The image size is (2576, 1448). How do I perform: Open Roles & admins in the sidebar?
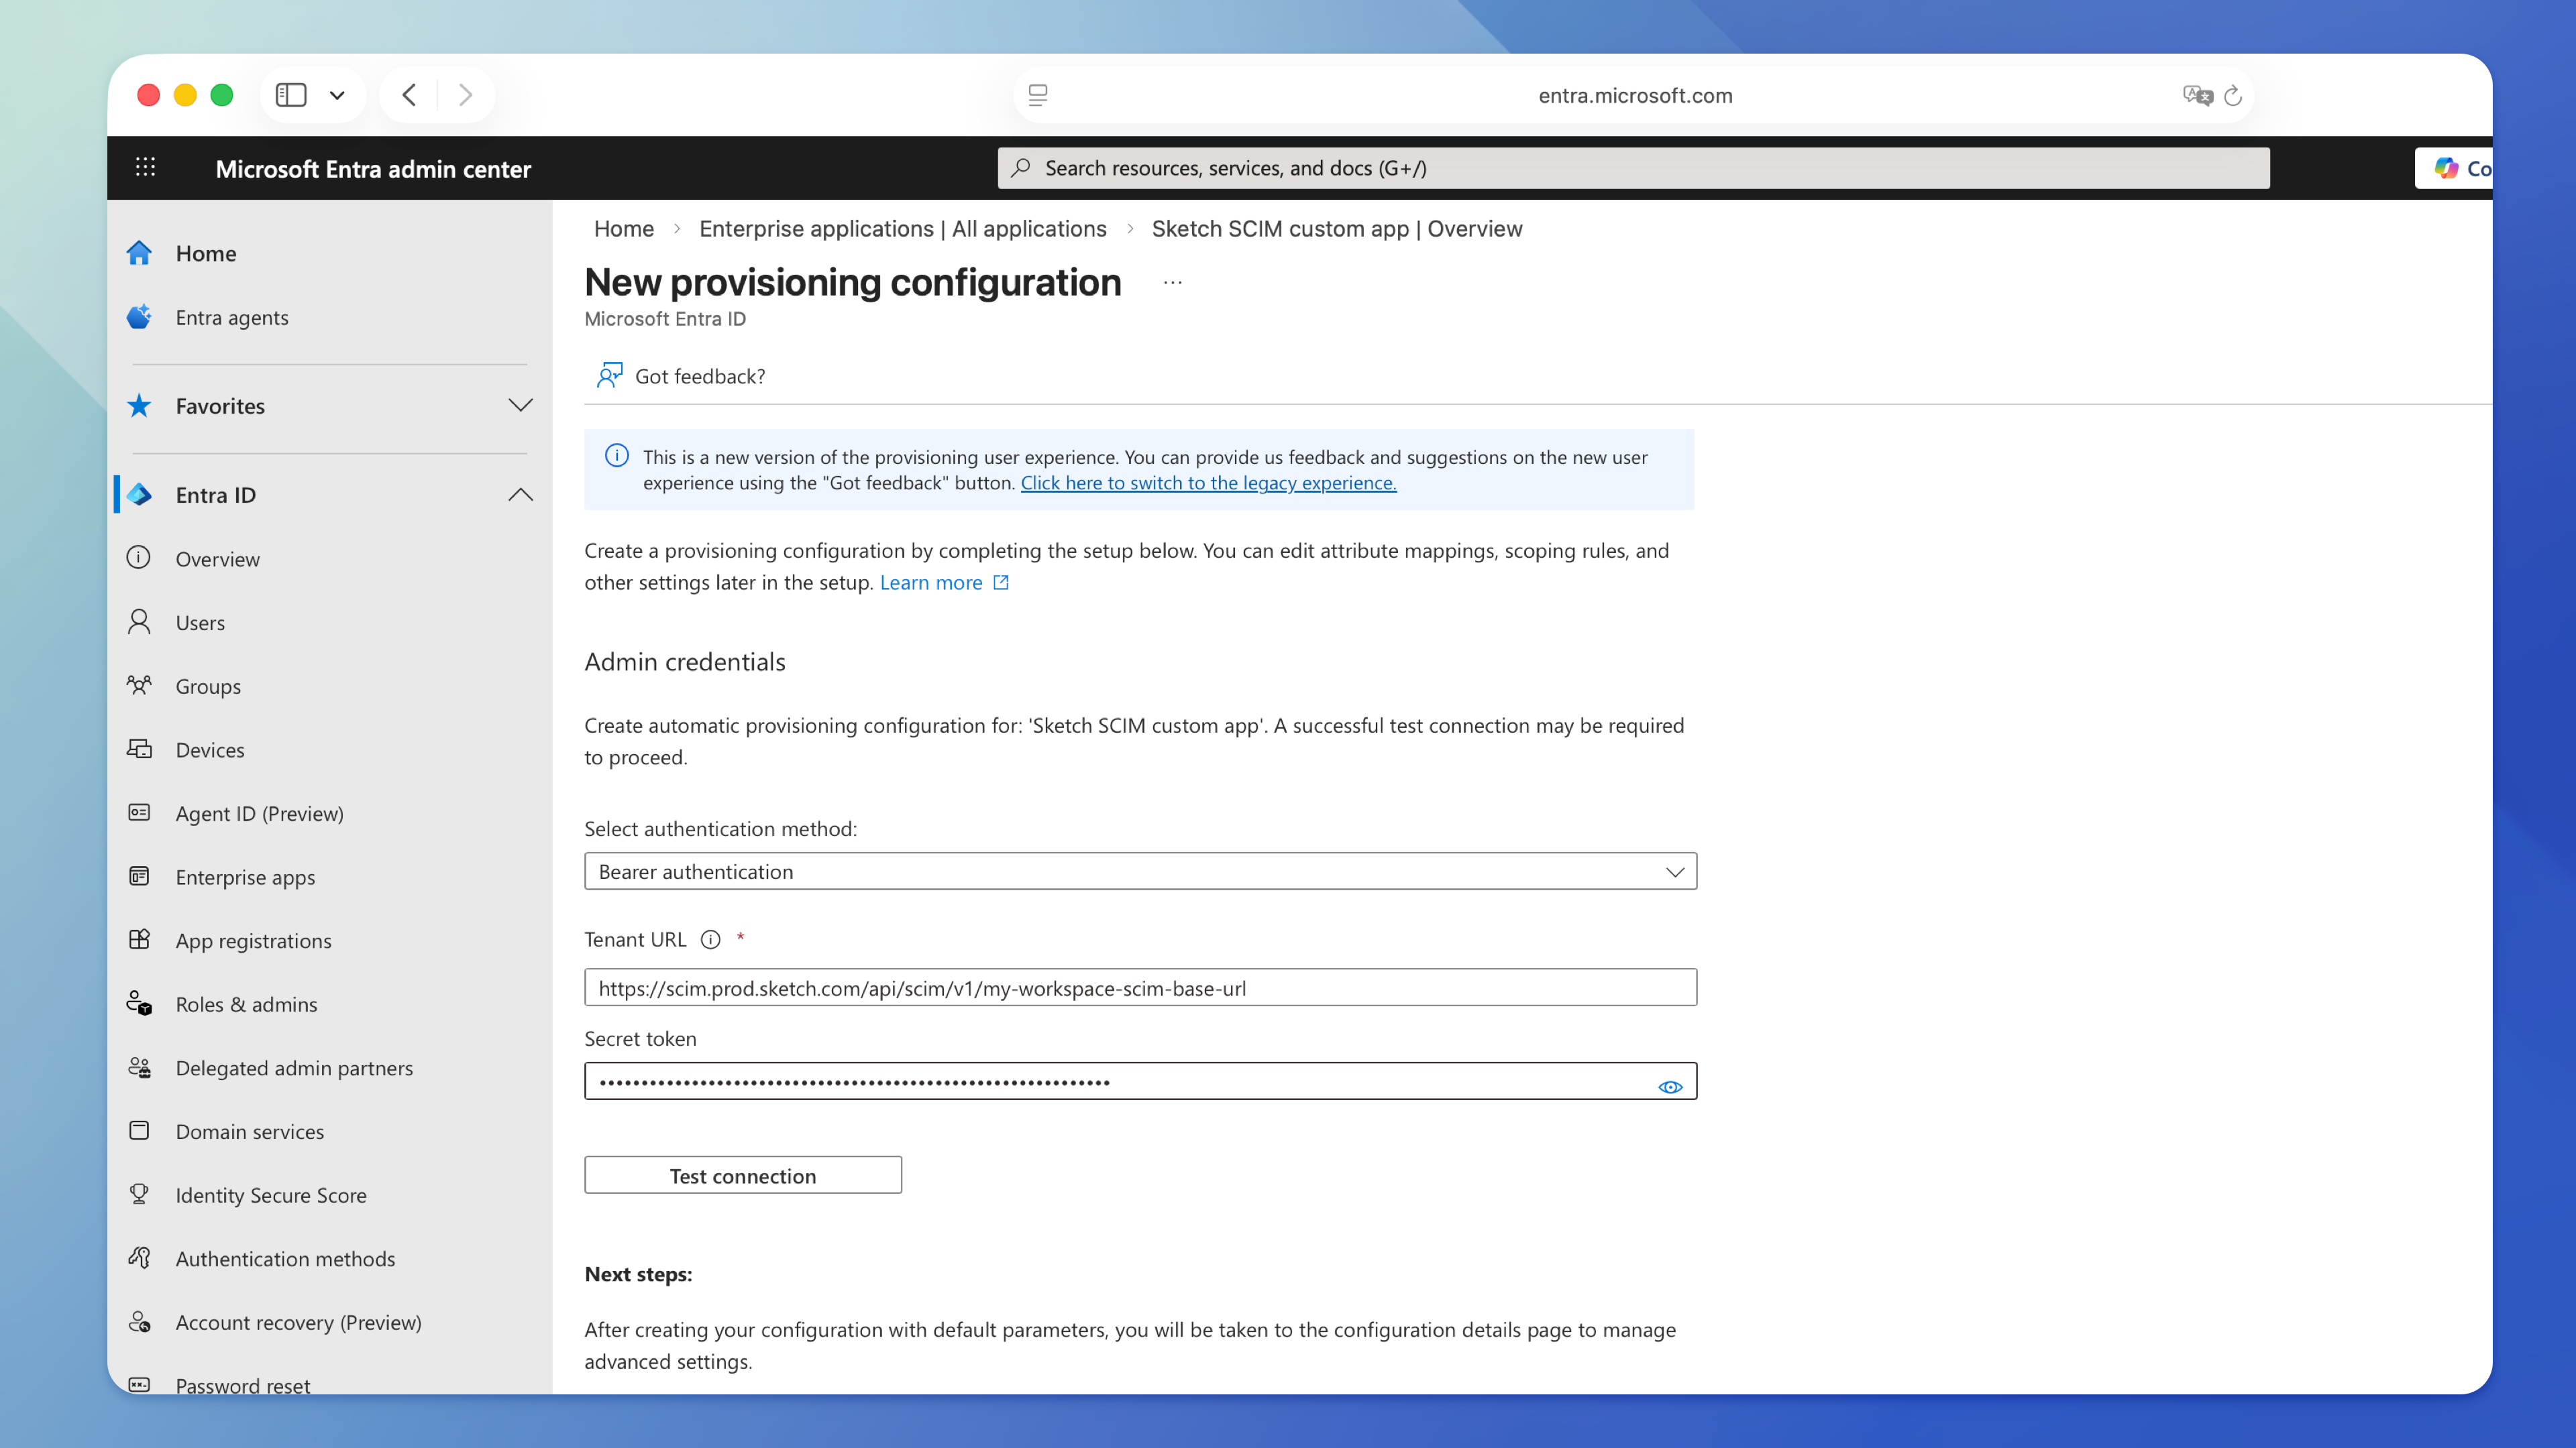coord(246,1004)
